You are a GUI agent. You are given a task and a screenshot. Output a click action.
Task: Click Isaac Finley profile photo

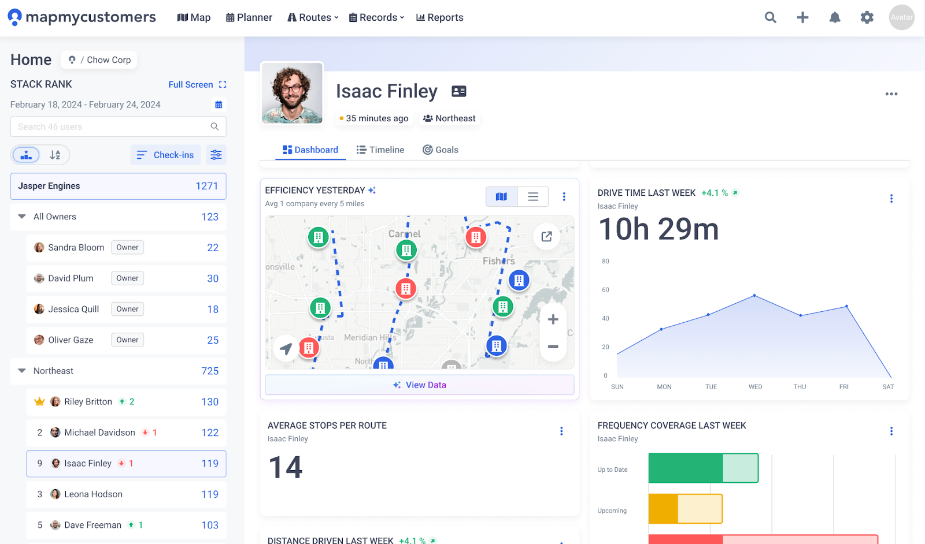[292, 93]
